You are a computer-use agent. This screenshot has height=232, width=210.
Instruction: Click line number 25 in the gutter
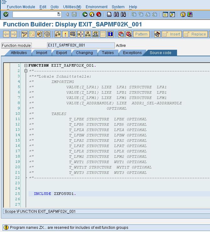(x=18, y=194)
